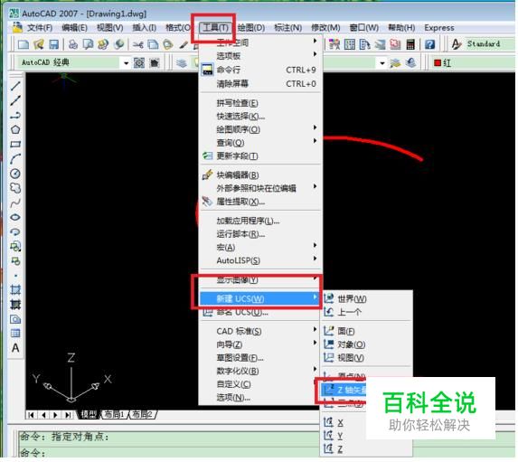The width and height of the screenshot is (518, 462).
Task: Open the QuickCalc calculator icon
Action: [410, 44]
